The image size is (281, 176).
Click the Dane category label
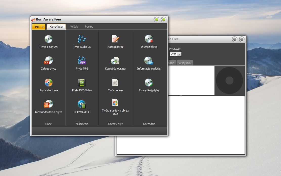[48, 124]
